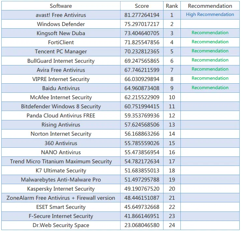Screen dimensions: 241x231
Task: Select Panda Cloud Antivirus FREE cell
Action: [61, 115]
